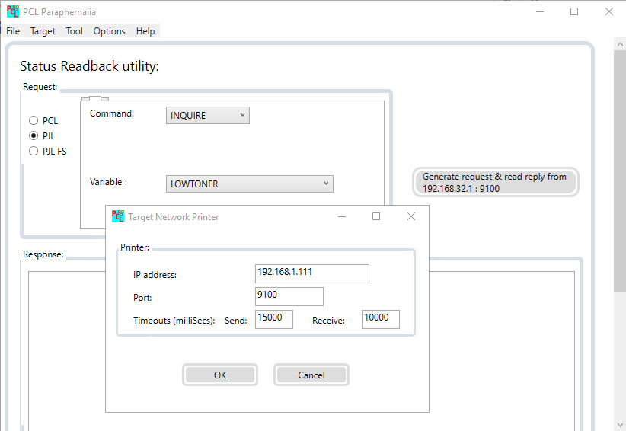Click the IP address input field
Viewport: 626px width, 431px height.
coord(311,274)
